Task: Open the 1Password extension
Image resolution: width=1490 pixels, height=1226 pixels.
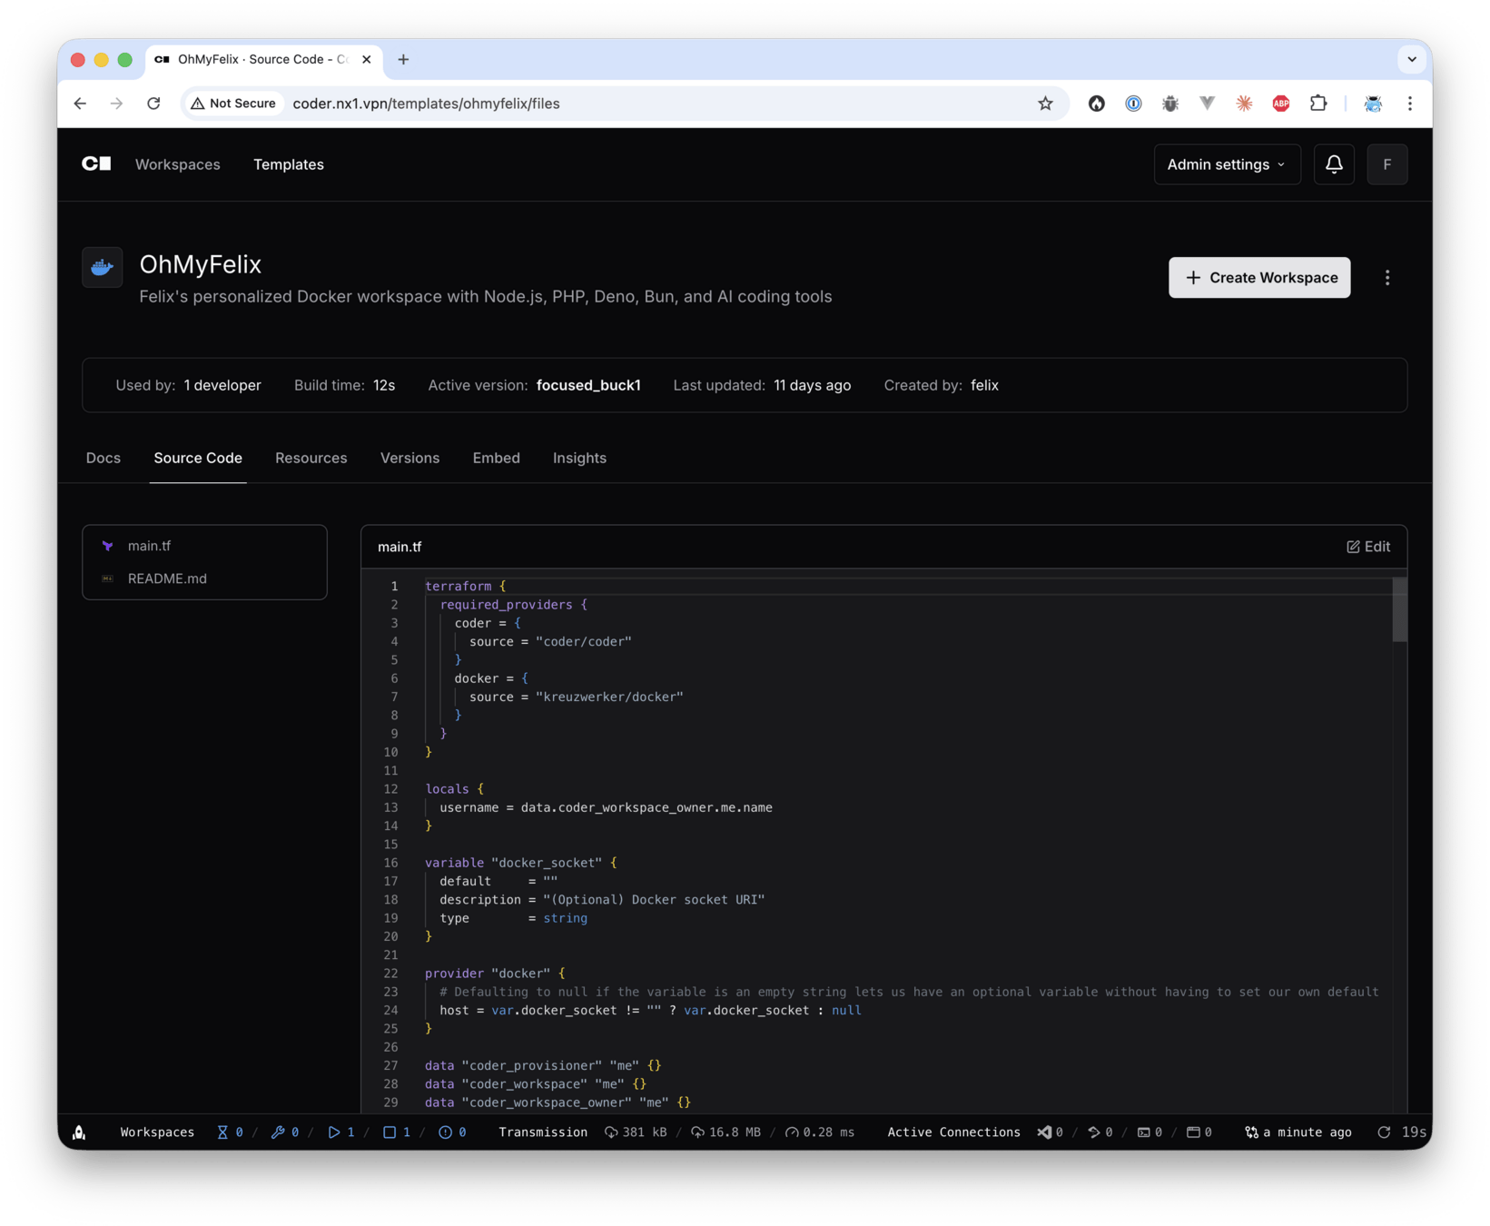Action: click(1133, 104)
